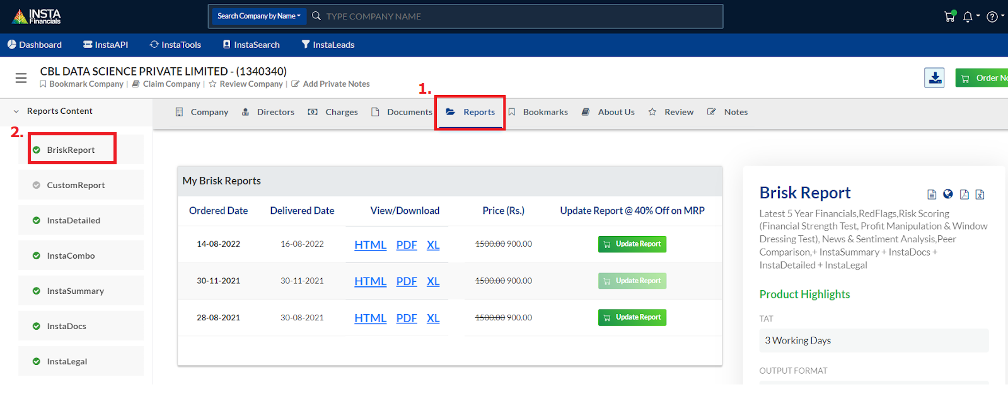Open HTML report ordered 30-11-2021
Viewport: 1008px width, 404px height.
click(x=370, y=281)
